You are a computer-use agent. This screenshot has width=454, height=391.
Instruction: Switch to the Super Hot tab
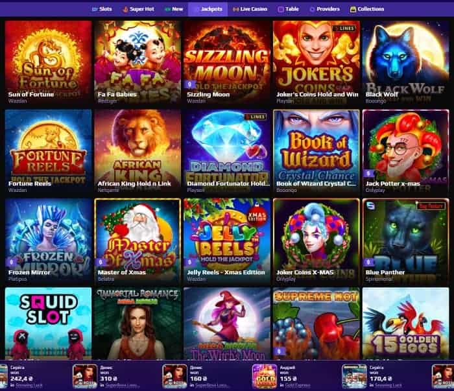[138, 9]
